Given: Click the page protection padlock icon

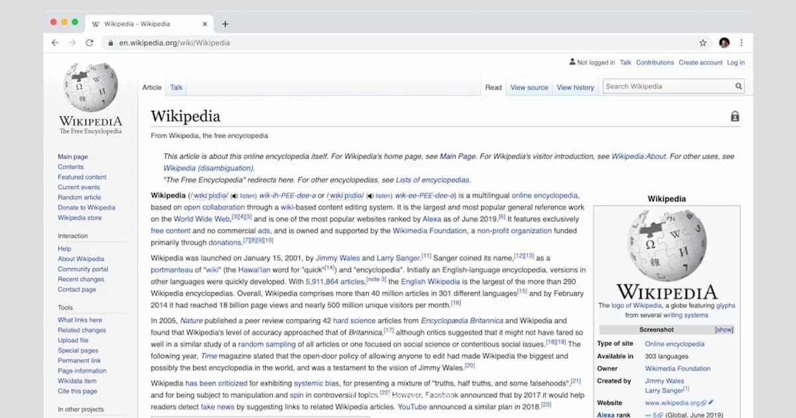Looking at the screenshot, I should point(734,117).
